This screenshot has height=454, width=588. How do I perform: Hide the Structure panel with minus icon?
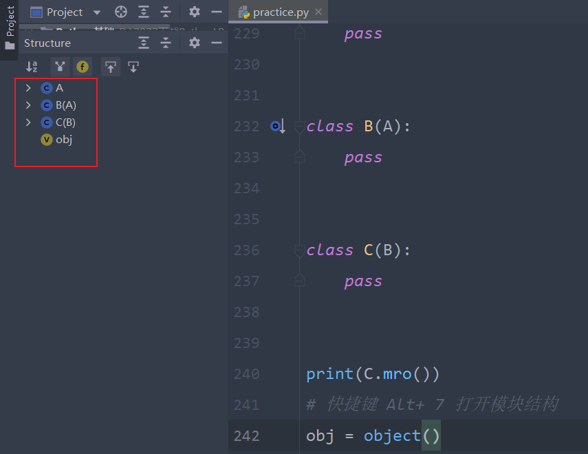217,43
